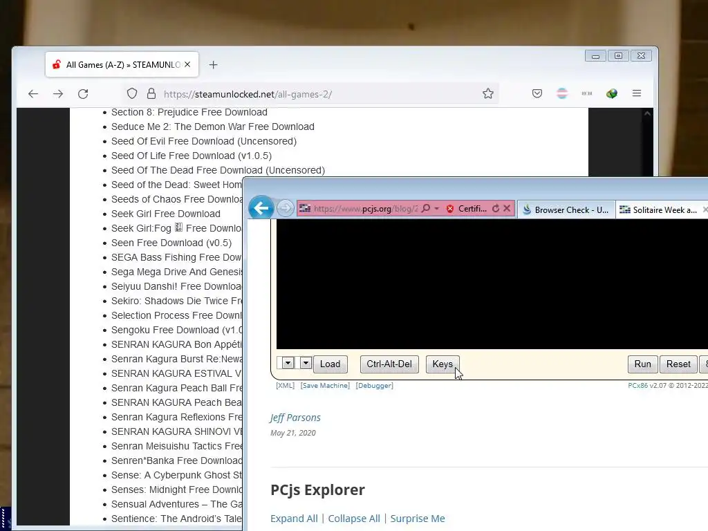This screenshot has width=708, height=531.
Task: Open Selection Process Free Download link
Action: [176, 315]
